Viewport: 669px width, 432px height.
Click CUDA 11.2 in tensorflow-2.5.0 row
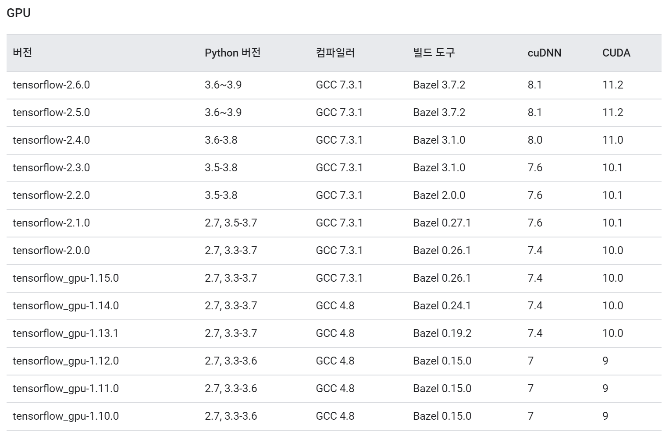point(613,113)
